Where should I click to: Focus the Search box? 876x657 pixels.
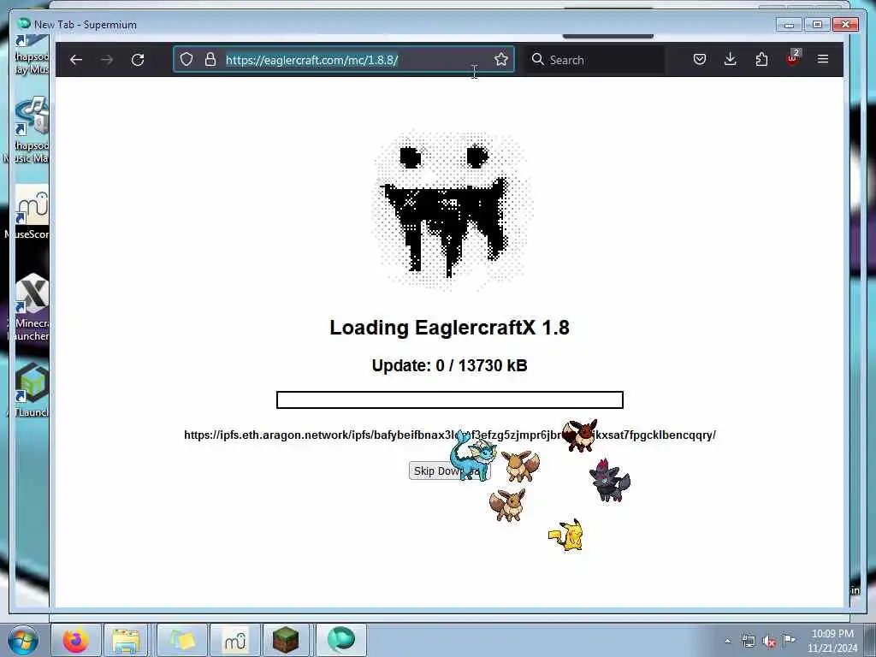tap(595, 60)
